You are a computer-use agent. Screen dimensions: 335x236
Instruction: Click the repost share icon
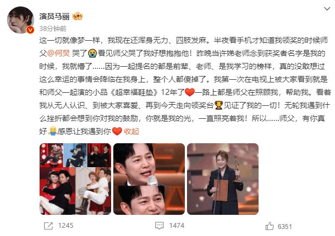click(x=48, y=226)
